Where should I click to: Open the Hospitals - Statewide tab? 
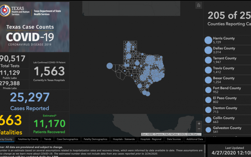pyautogui.click(x=124, y=139)
